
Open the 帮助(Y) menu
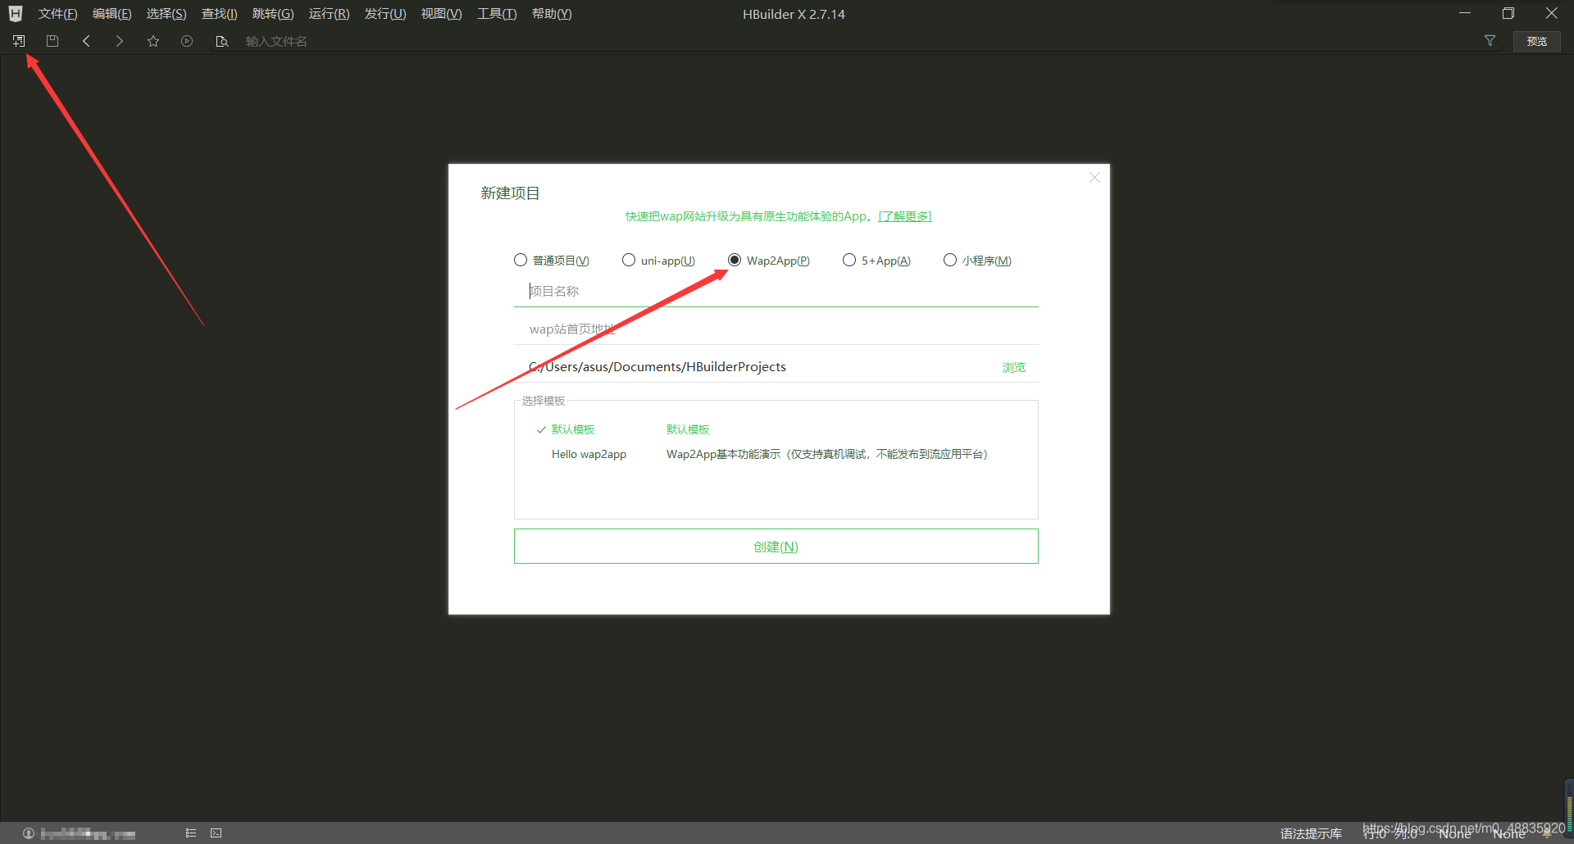click(552, 14)
